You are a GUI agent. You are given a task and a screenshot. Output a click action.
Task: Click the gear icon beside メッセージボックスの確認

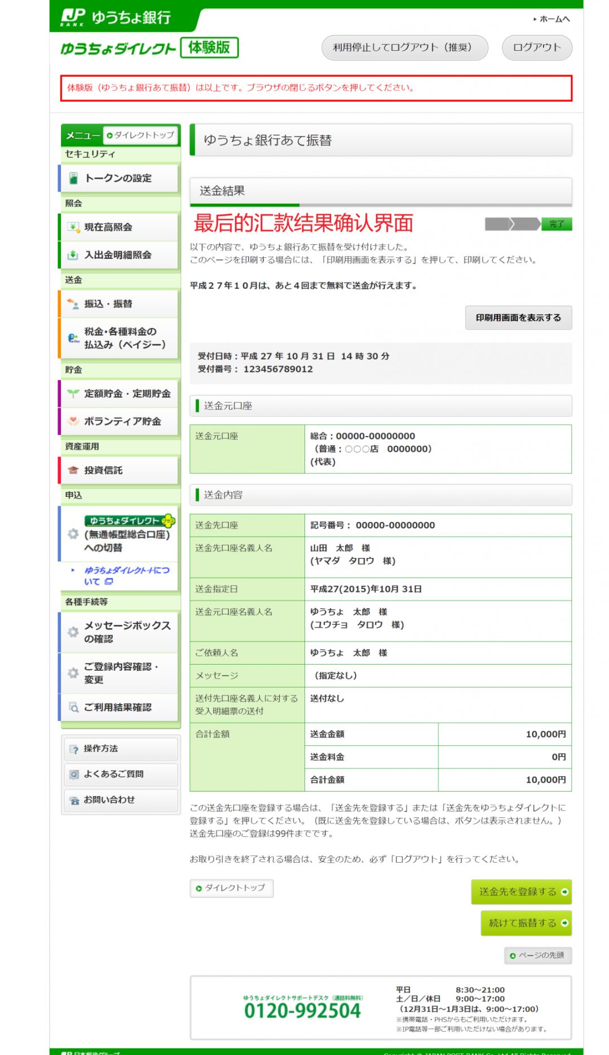pyautogui.click(x=73, y=632)
